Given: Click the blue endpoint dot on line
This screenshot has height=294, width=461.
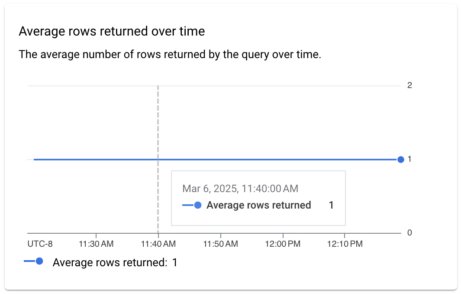Looking at the screenshot, I should (x=400, y=160).
